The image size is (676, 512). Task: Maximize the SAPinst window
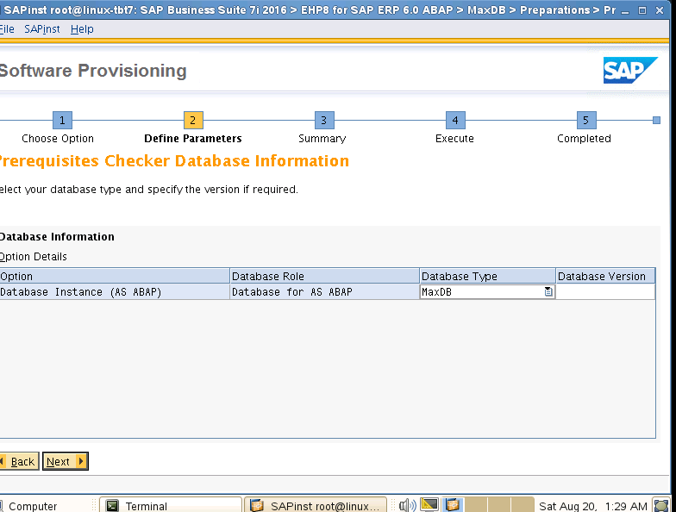click(x=642, y=10)
